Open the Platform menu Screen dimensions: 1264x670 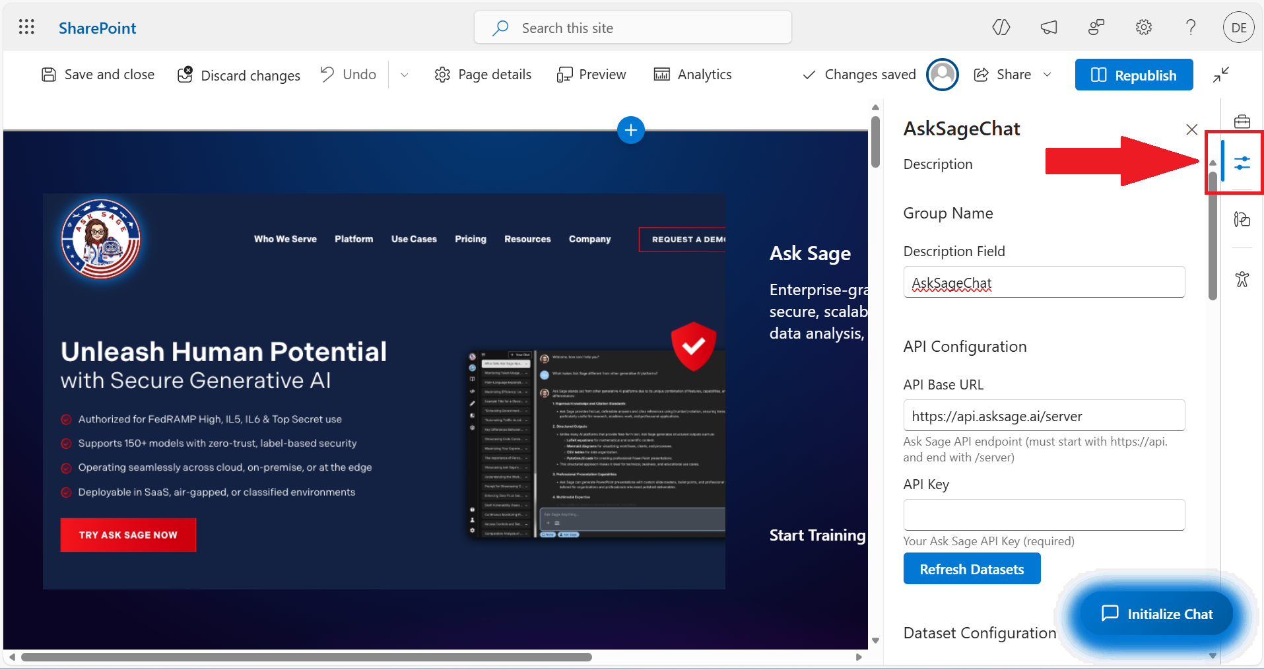tap(354, 239)
